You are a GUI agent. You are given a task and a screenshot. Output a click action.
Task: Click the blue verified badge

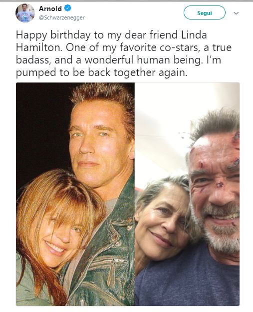coord(67,8)
